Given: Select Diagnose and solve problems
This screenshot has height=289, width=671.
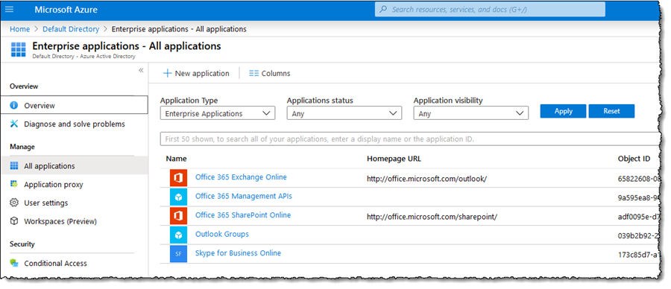Looking at the screenshot, I should point(74,124).
